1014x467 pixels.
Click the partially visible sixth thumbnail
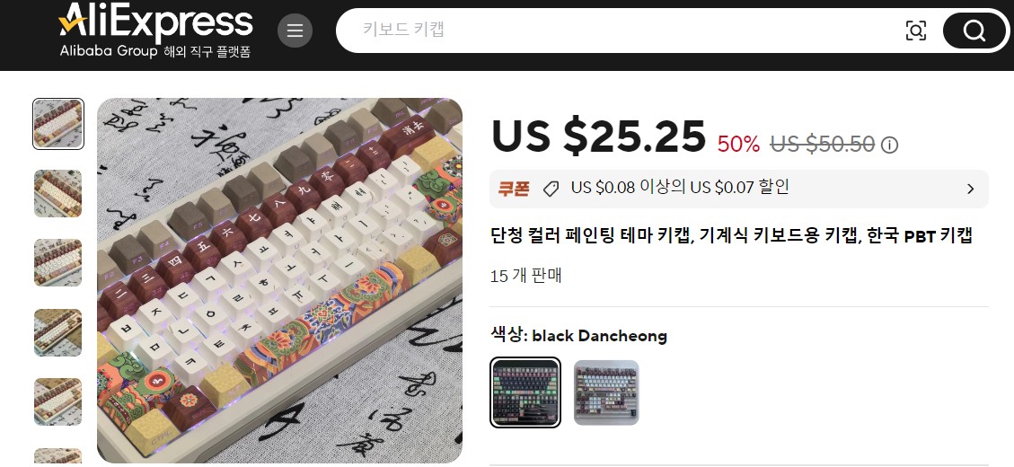point(58,456)
